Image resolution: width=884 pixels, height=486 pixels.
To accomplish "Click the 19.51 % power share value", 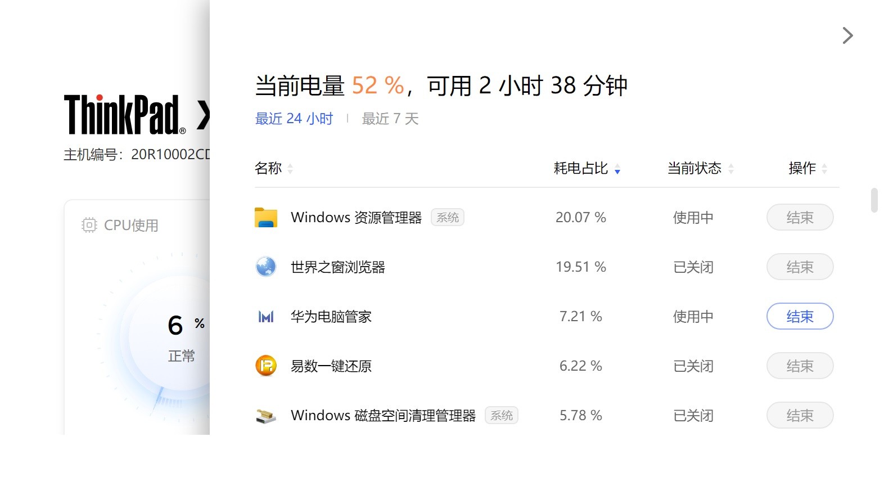I will click(581, 267).
